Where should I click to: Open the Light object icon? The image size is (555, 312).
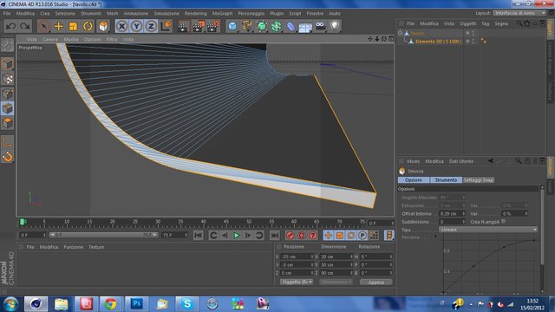pyautogui.click(x=335, y=26)
